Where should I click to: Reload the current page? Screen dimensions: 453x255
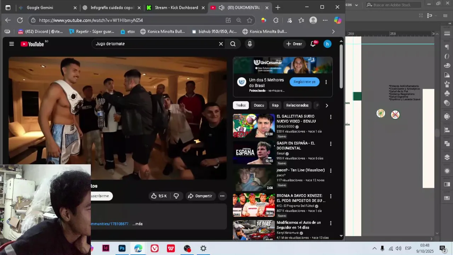pos(20,20)
